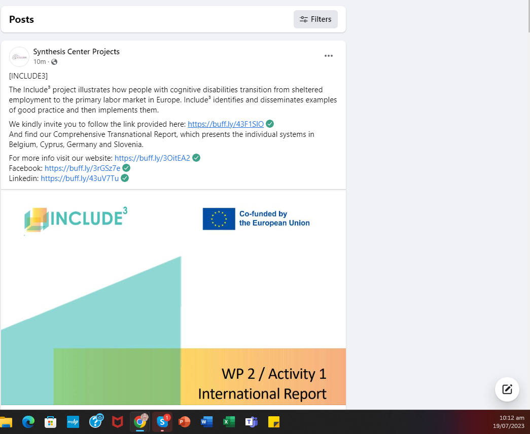Screen dimensions: 530x434
Task: Open the INCLUDE3 International Report post image
Action: point(173,298)
